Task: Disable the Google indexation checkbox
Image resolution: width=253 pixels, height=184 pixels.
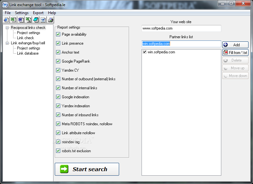Action: (58, 97)
